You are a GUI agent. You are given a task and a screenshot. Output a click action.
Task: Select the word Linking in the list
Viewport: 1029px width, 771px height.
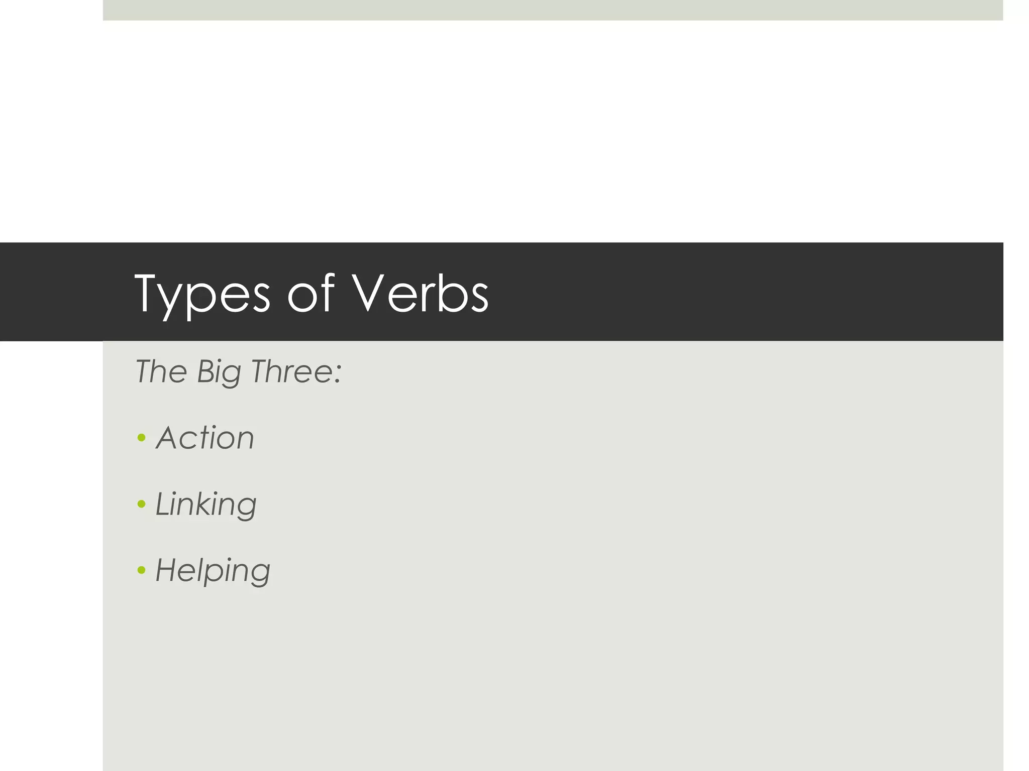coord(206,504)
